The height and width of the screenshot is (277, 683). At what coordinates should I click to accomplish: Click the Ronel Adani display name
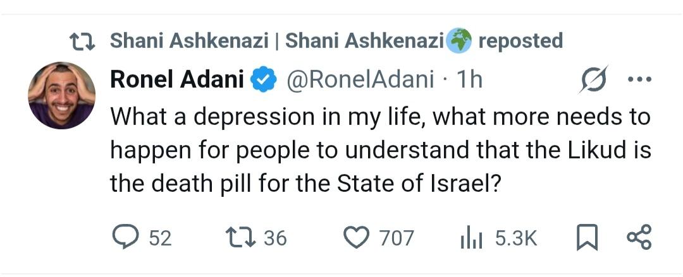[178, 80]
